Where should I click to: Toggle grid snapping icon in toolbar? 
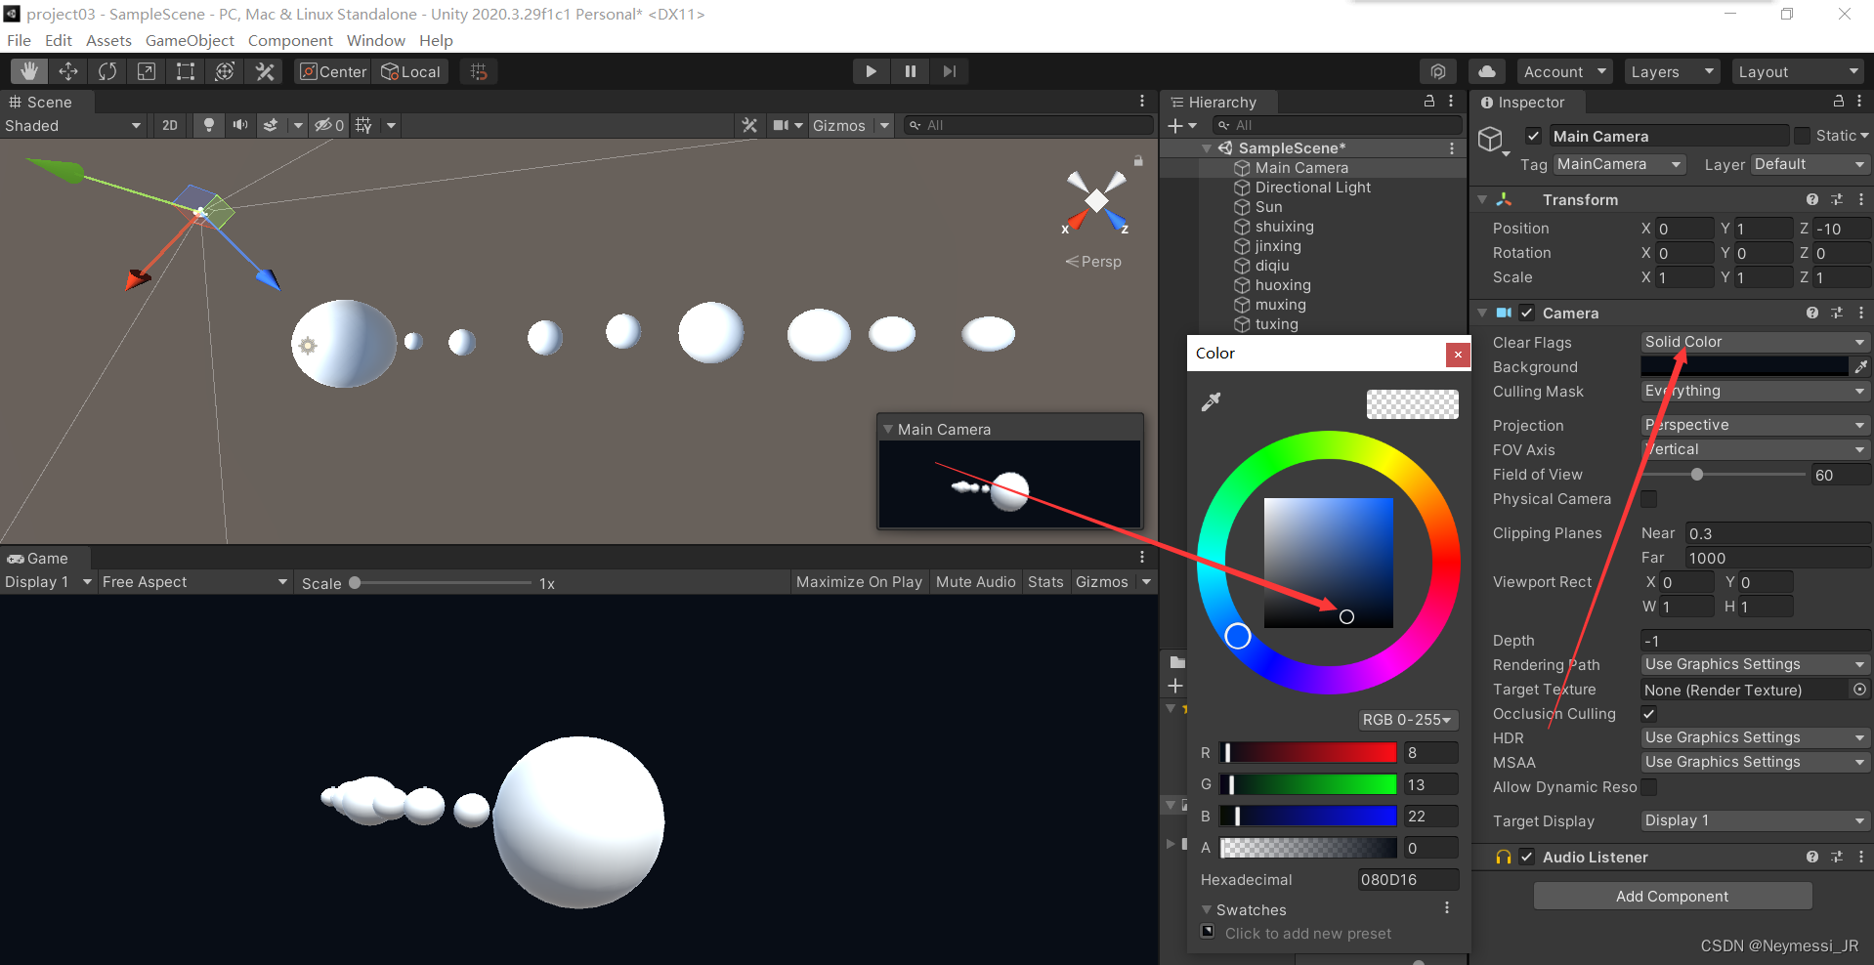[x=479, y=71]
